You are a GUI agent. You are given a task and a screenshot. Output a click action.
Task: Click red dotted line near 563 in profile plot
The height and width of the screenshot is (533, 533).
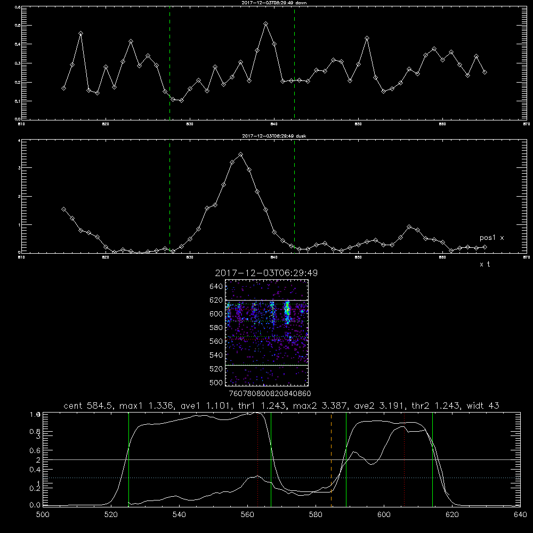coord(258,459)
